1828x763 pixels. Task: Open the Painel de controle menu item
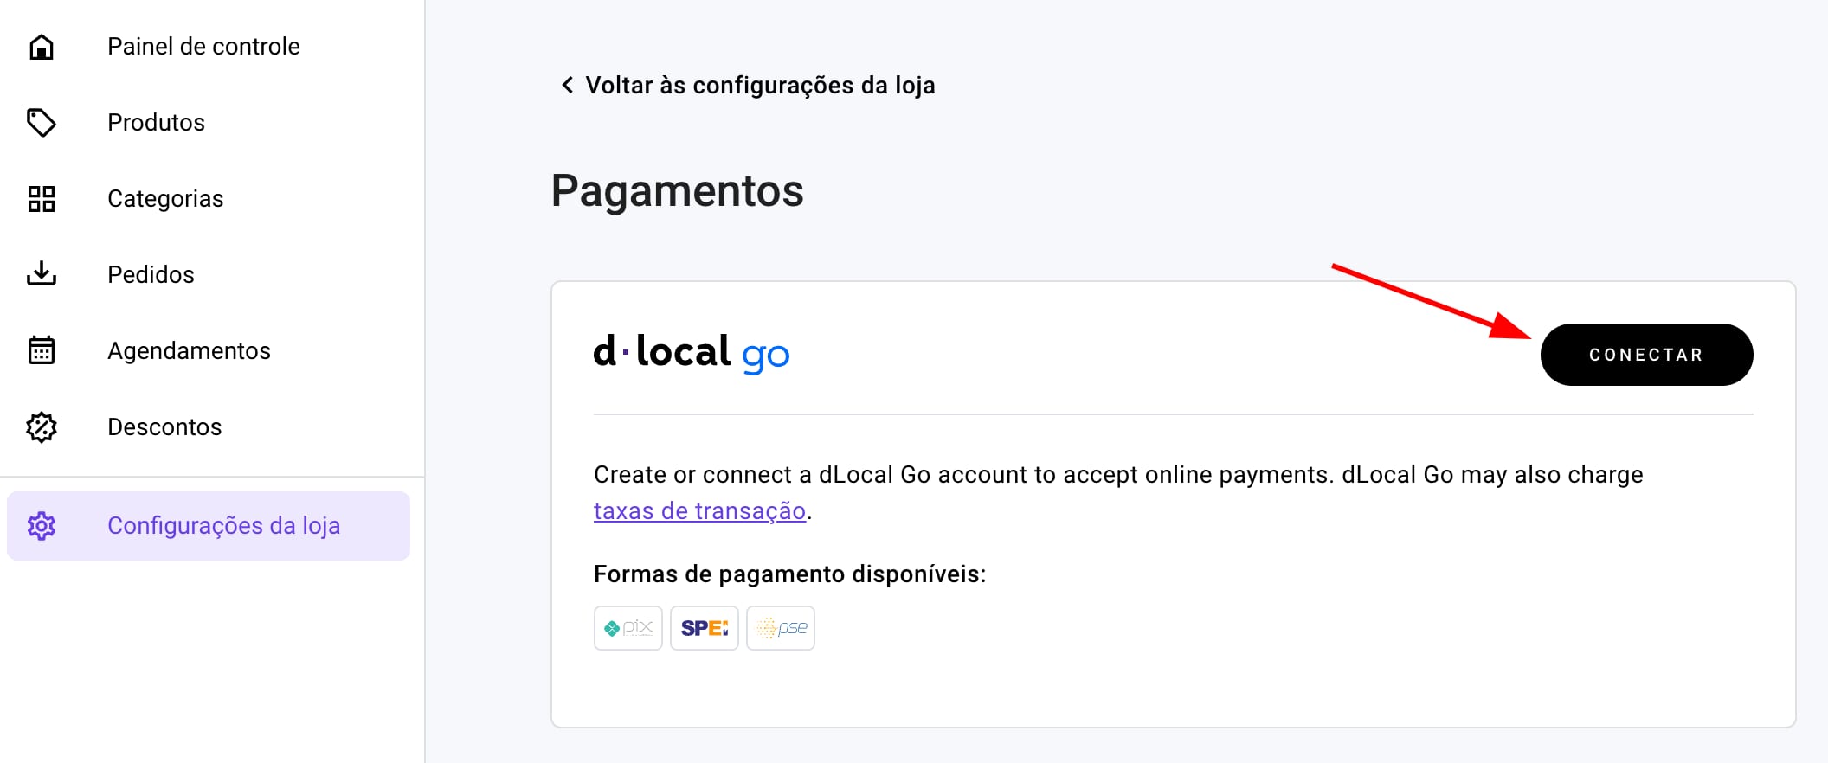(x=203, y=47)
